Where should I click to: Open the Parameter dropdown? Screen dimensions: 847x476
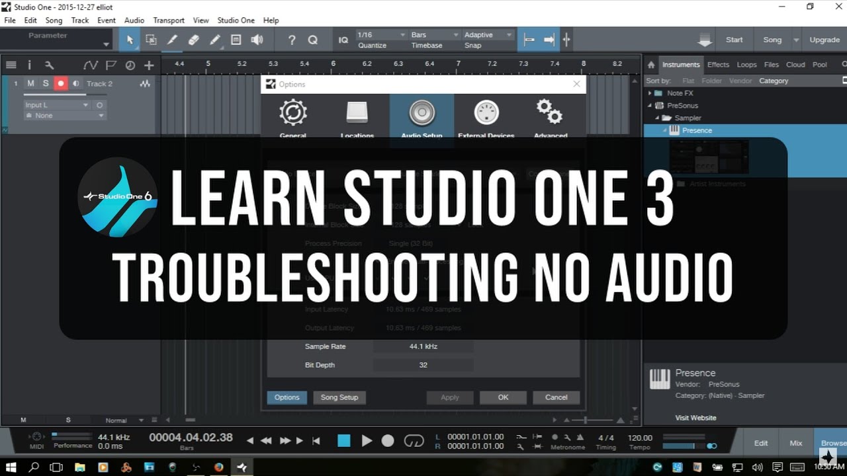pyautogui.click(x=57, y=40)
